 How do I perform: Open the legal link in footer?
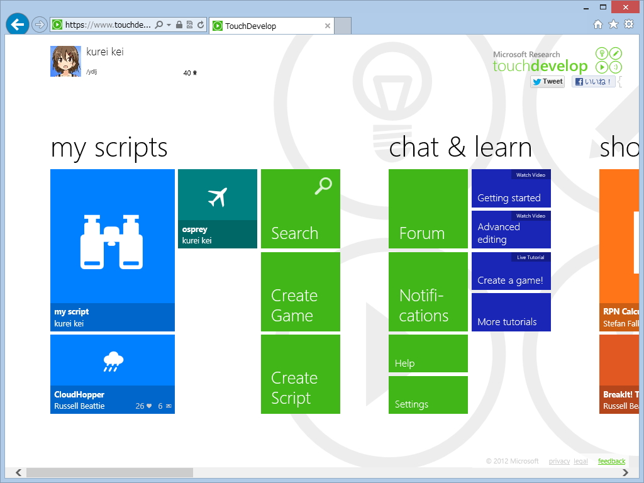pos(580,461)
